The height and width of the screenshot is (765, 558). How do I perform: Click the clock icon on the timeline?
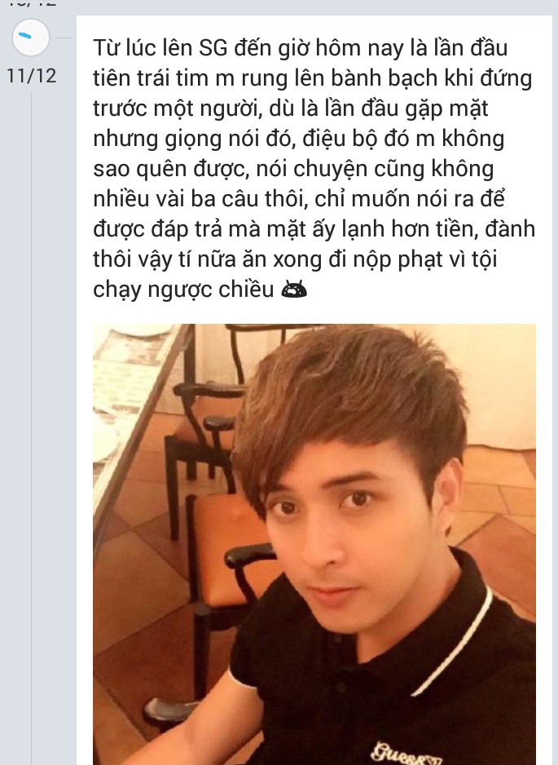pyautogui.click(x=31, y=38)
